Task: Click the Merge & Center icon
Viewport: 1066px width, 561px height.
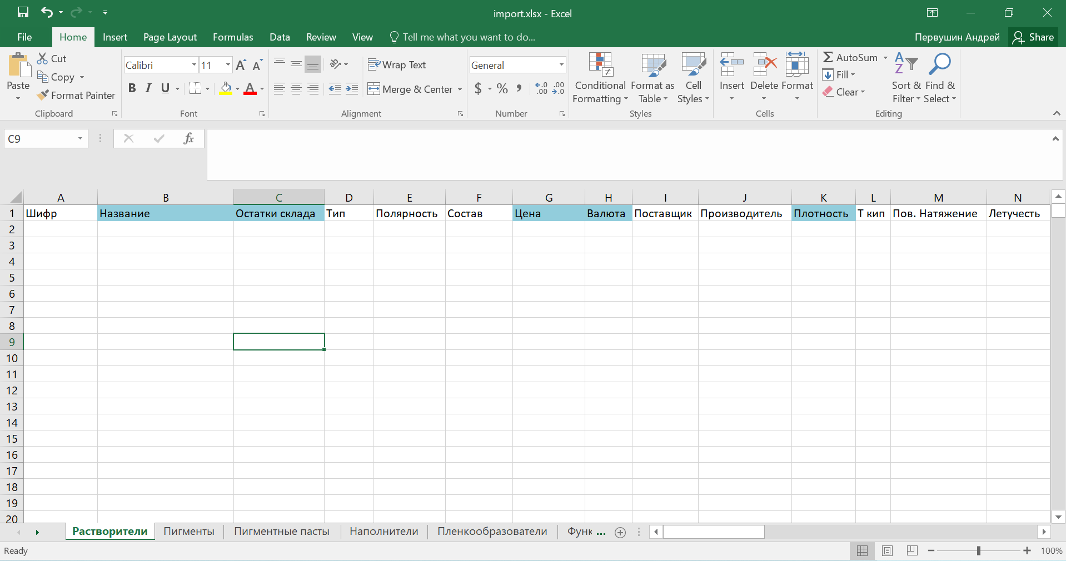Action: pos(373,89)
